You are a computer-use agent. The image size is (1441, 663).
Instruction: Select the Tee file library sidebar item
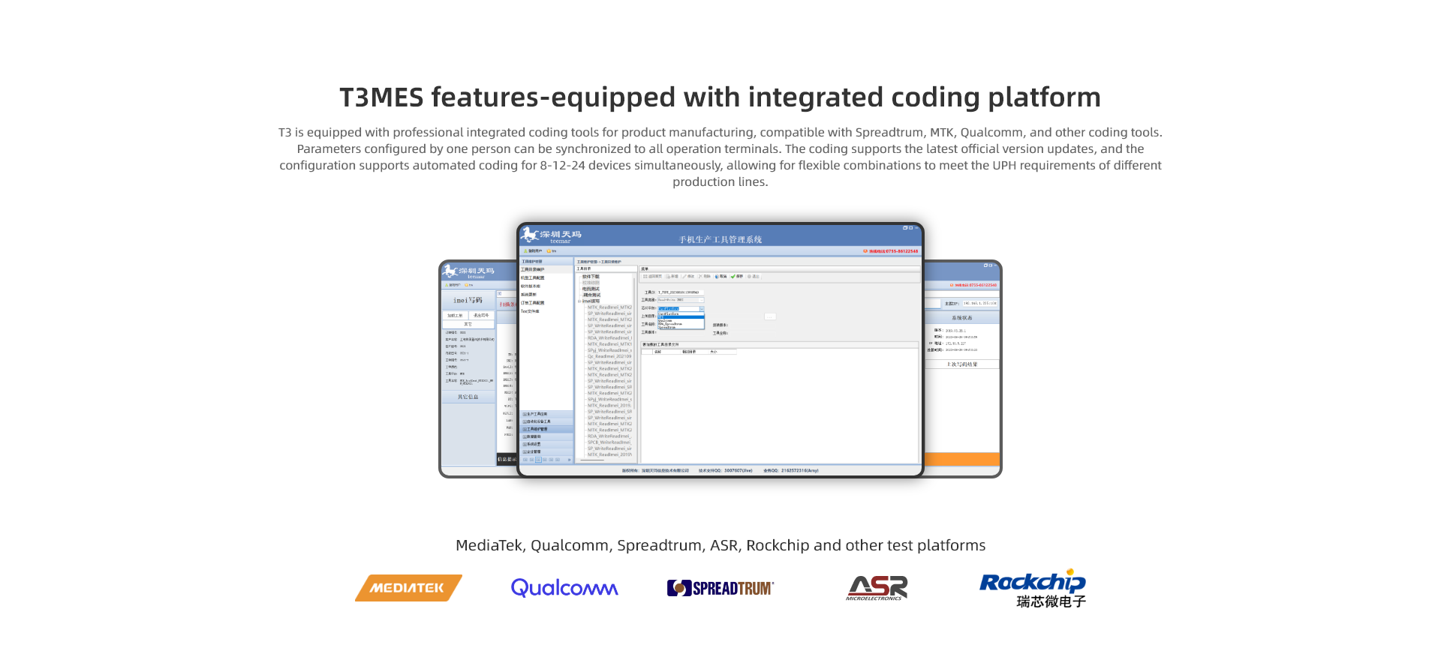(x=530, y=311)
